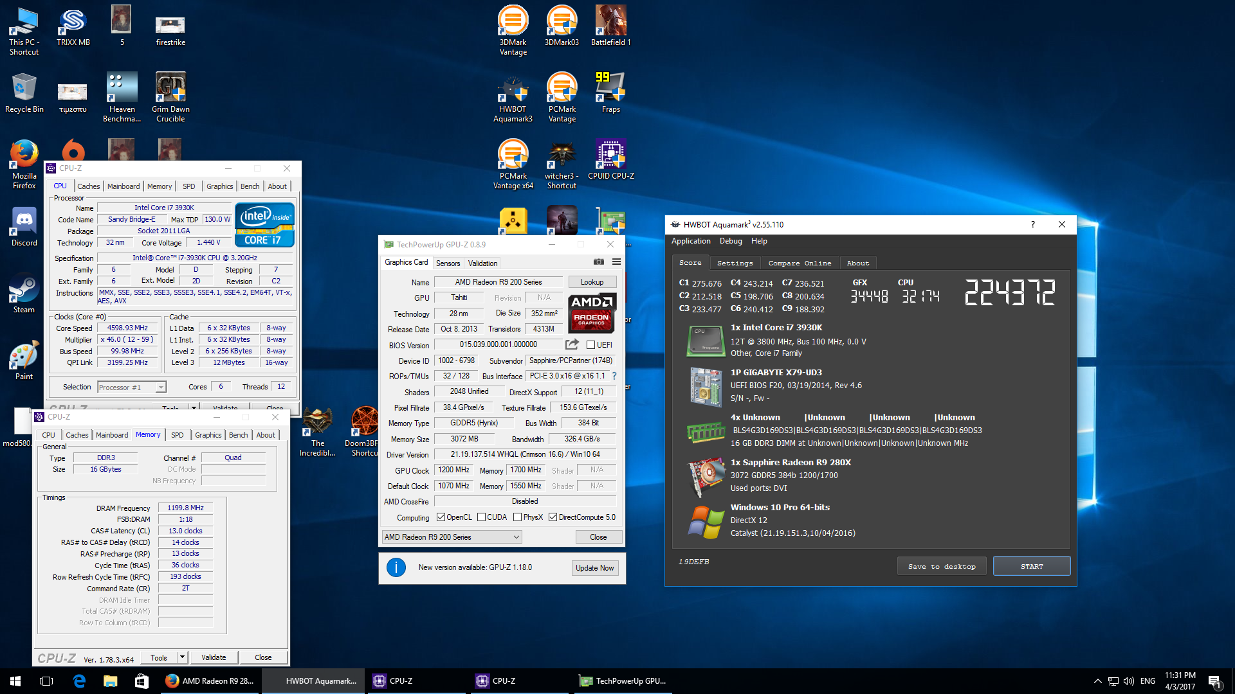Switch to Sensors tab in GPU-Z

pos(448,263)
